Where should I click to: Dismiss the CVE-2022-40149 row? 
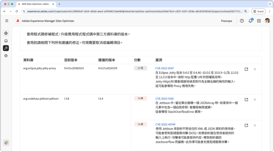(x=255, y=125)
